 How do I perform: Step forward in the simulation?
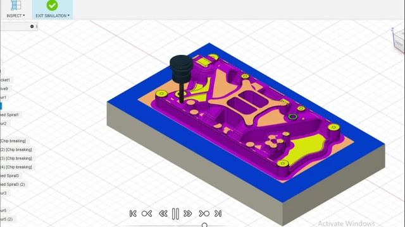click(x=188, y=214)
